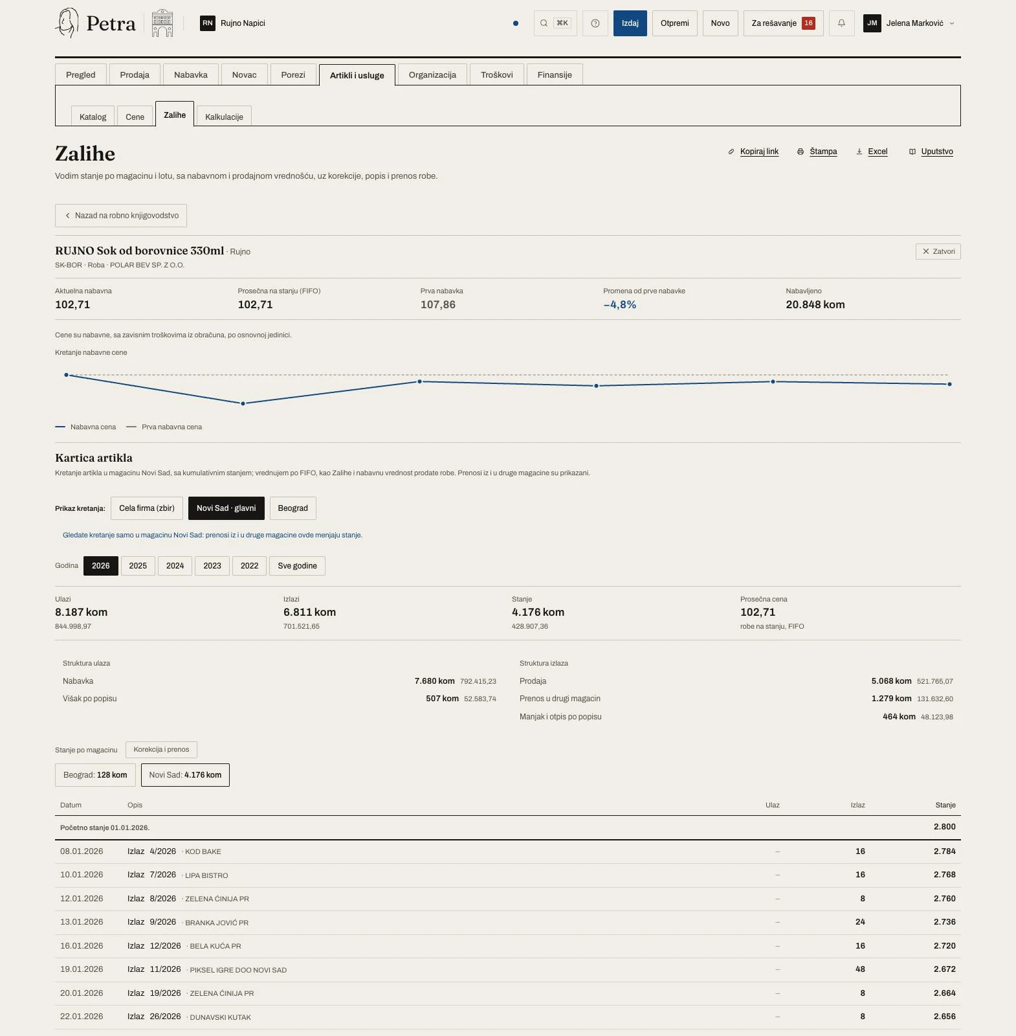Switch to the Prodaja tab
This screenshot has width=1016, height=1036.
tap(135, 74)
